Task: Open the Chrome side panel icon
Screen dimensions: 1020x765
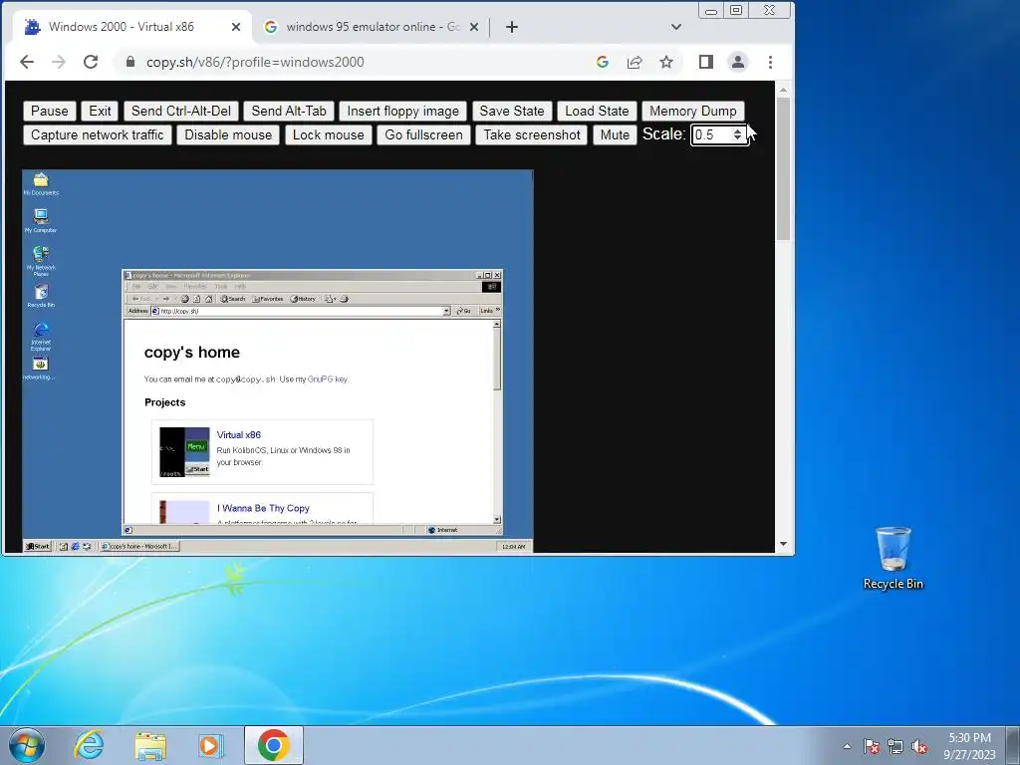Action: (706, 62)
